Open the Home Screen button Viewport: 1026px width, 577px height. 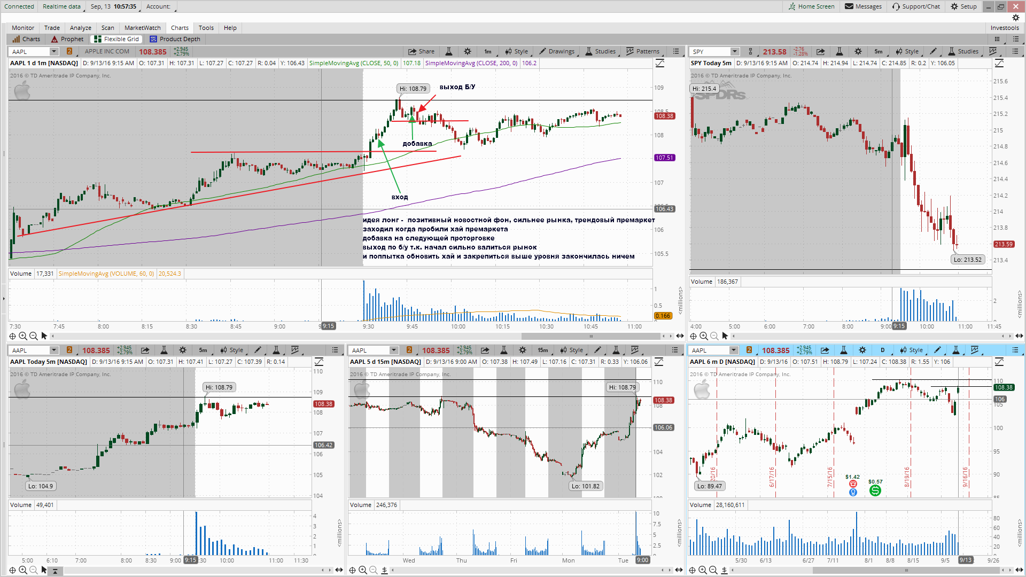[x=812, y=6]
